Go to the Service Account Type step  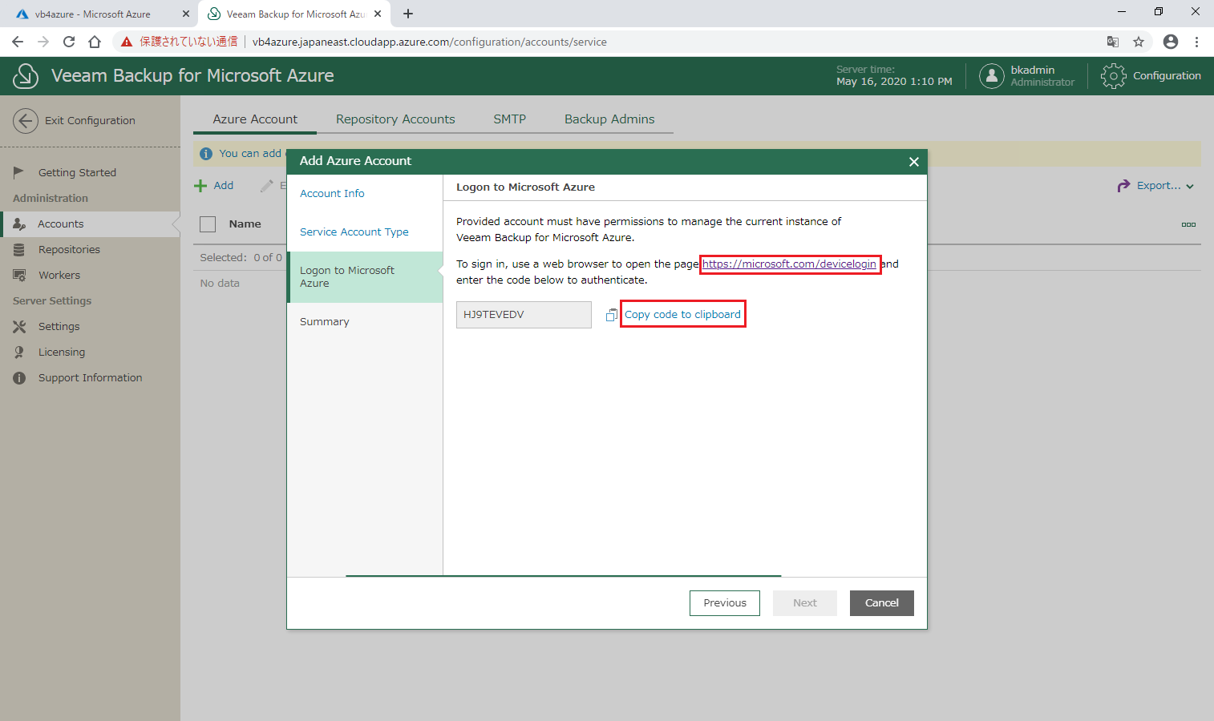[354, 232]
